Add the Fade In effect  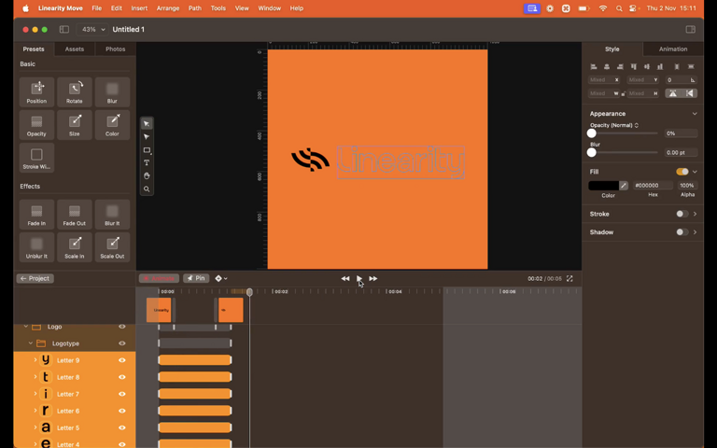tap(36, 215)
